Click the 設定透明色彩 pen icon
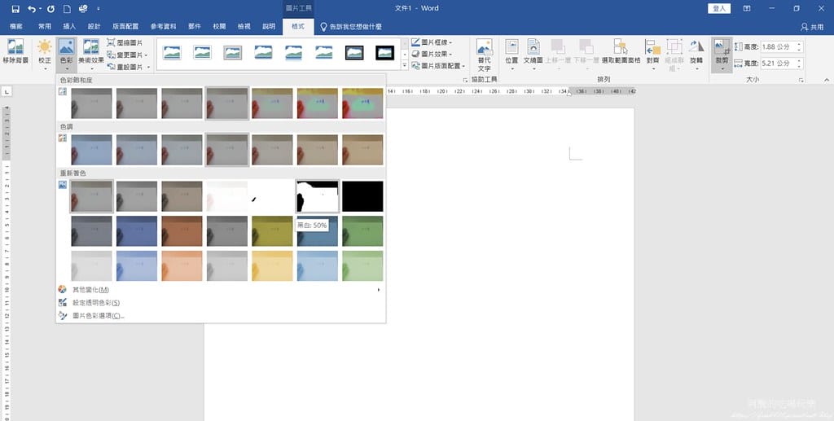 62,302
